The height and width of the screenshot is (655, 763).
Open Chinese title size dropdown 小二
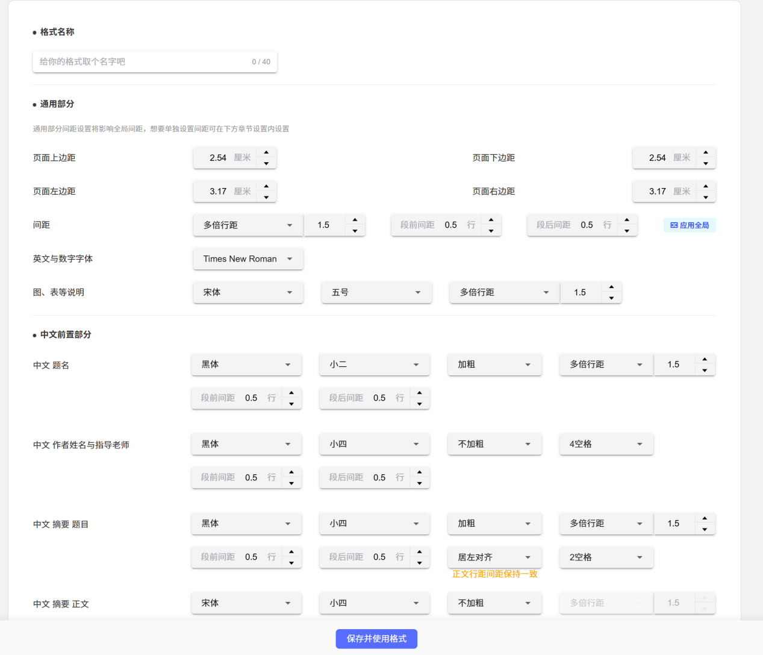tap(375, 365)
